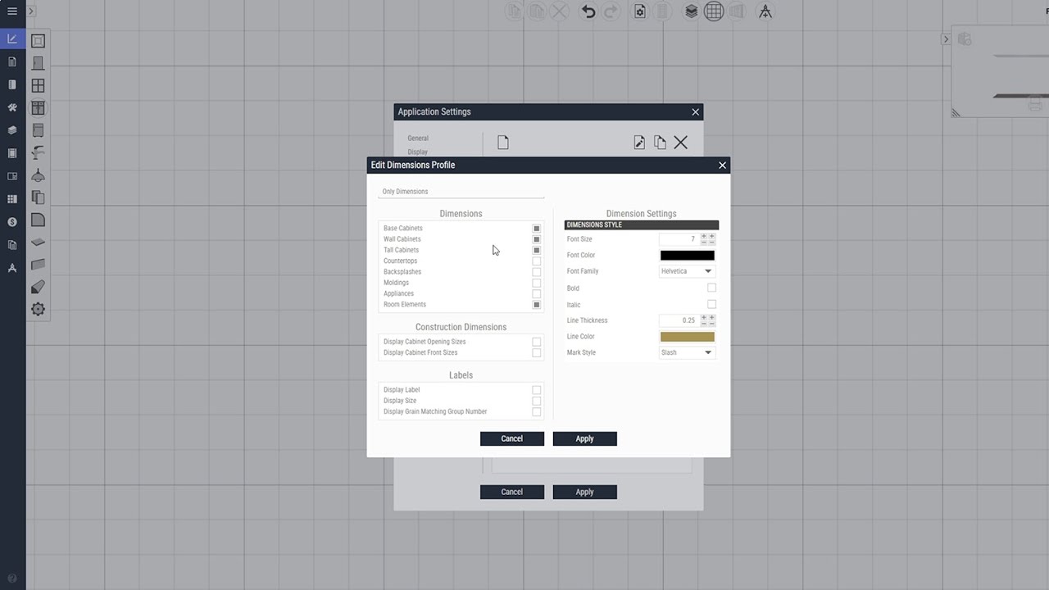1049x590 pixels.
Task: Select the cabinets tool icon
Action: [38, 107]
